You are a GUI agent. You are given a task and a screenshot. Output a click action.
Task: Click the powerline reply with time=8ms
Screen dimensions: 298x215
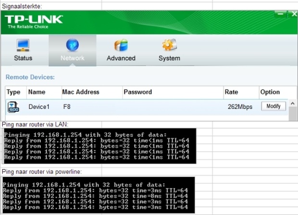pos(95,196)
